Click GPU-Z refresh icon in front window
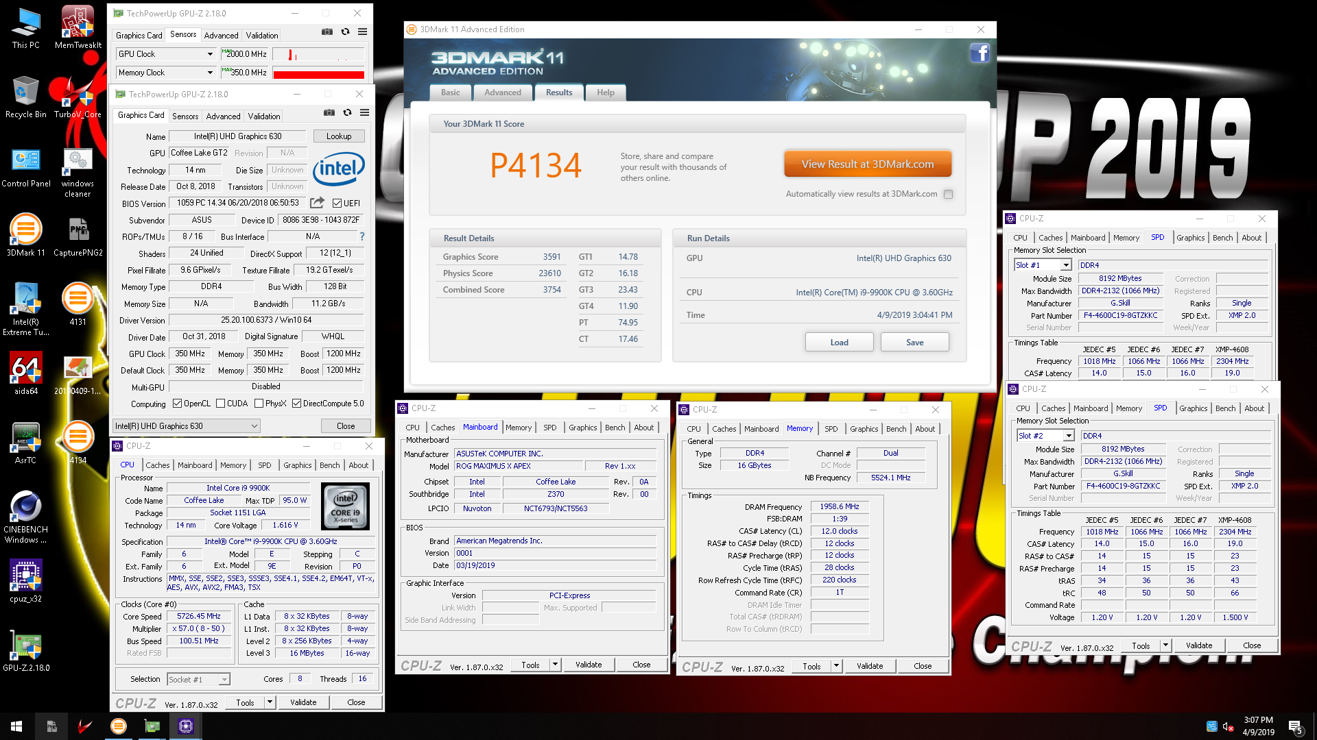 tap(347, 112)
